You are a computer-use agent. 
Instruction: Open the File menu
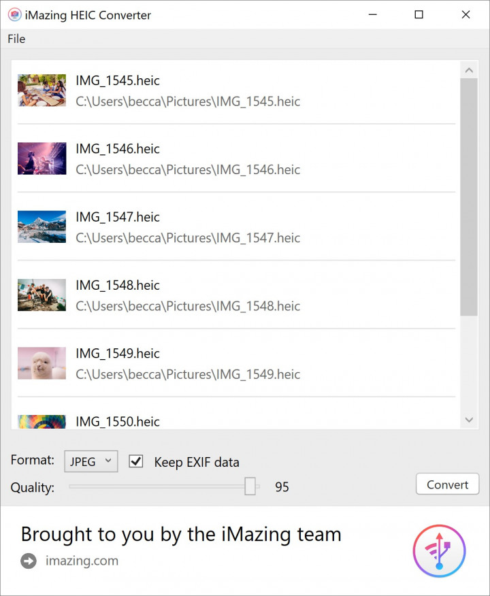(x=16, y=39)
